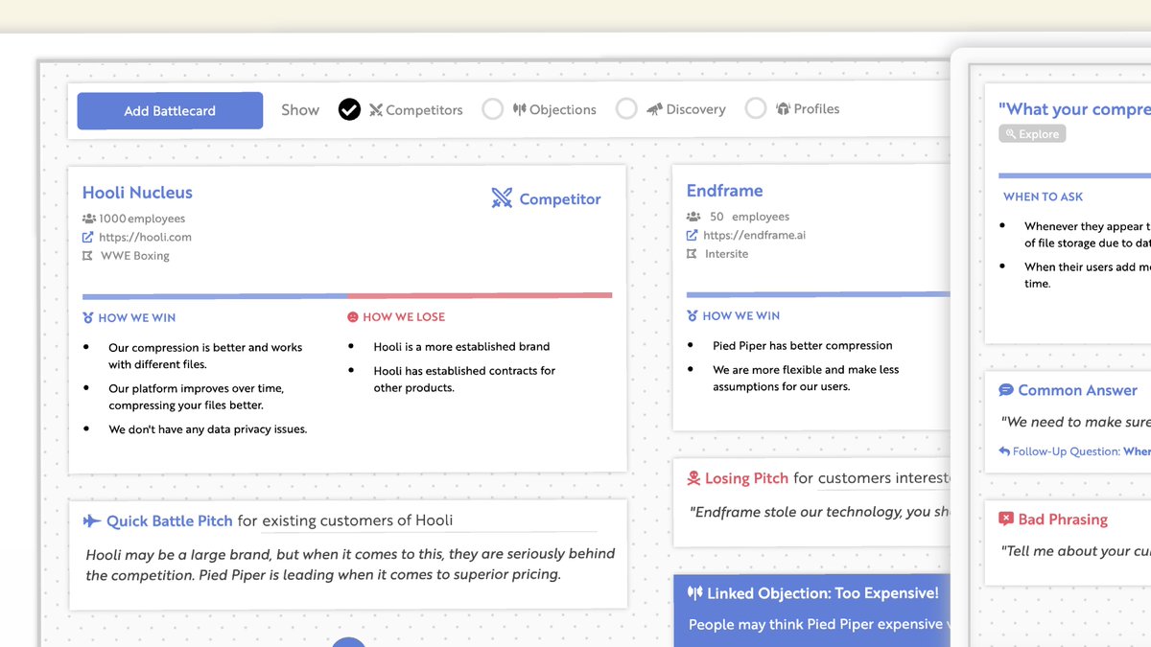
Task: Select "We don't have any data privacy issues."
Action: (208, 429)
